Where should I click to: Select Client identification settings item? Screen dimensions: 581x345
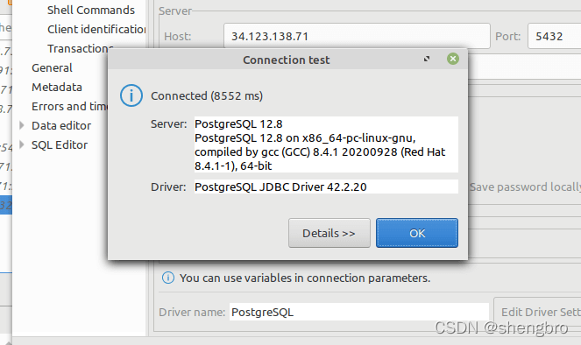[x=96, y=29]
